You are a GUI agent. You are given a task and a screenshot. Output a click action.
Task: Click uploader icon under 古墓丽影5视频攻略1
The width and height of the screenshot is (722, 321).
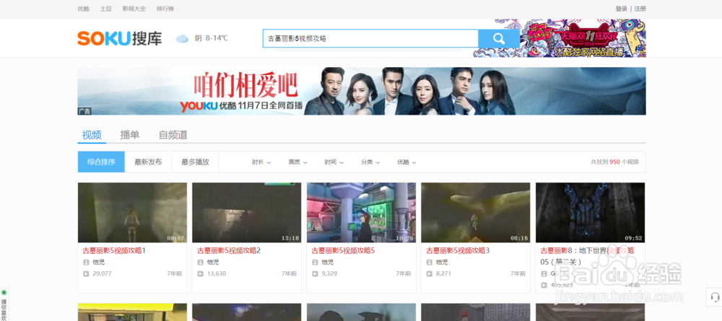[86, 262]
